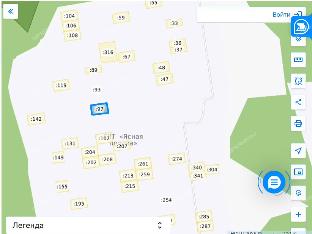Select land parcel :274

(177, 159)
